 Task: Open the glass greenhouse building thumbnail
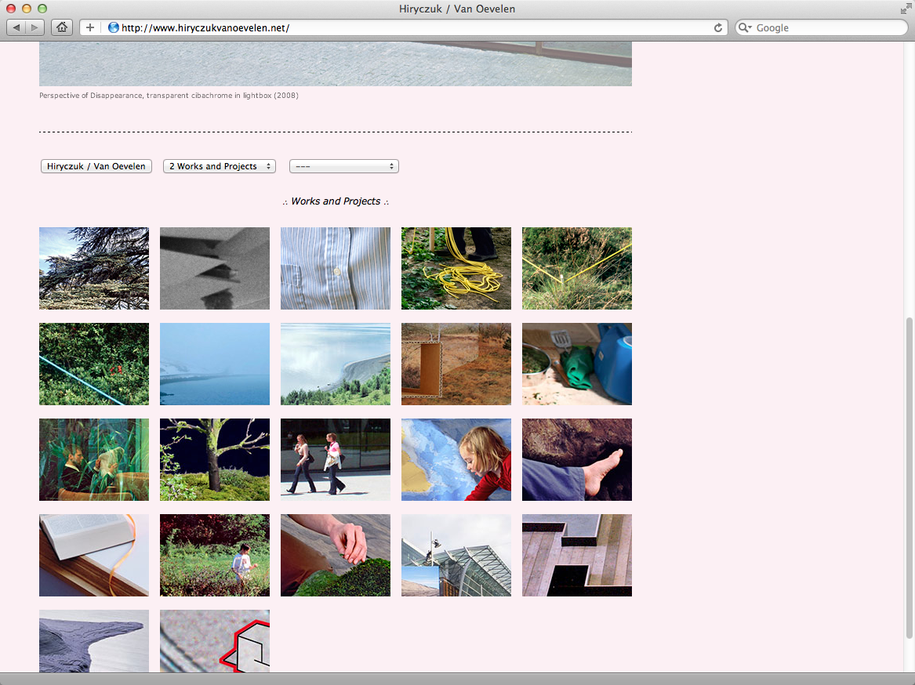(456, 555)
